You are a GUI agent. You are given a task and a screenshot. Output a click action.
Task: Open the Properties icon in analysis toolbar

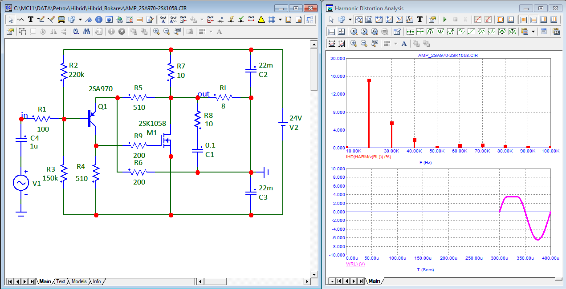tap(432, 20)
